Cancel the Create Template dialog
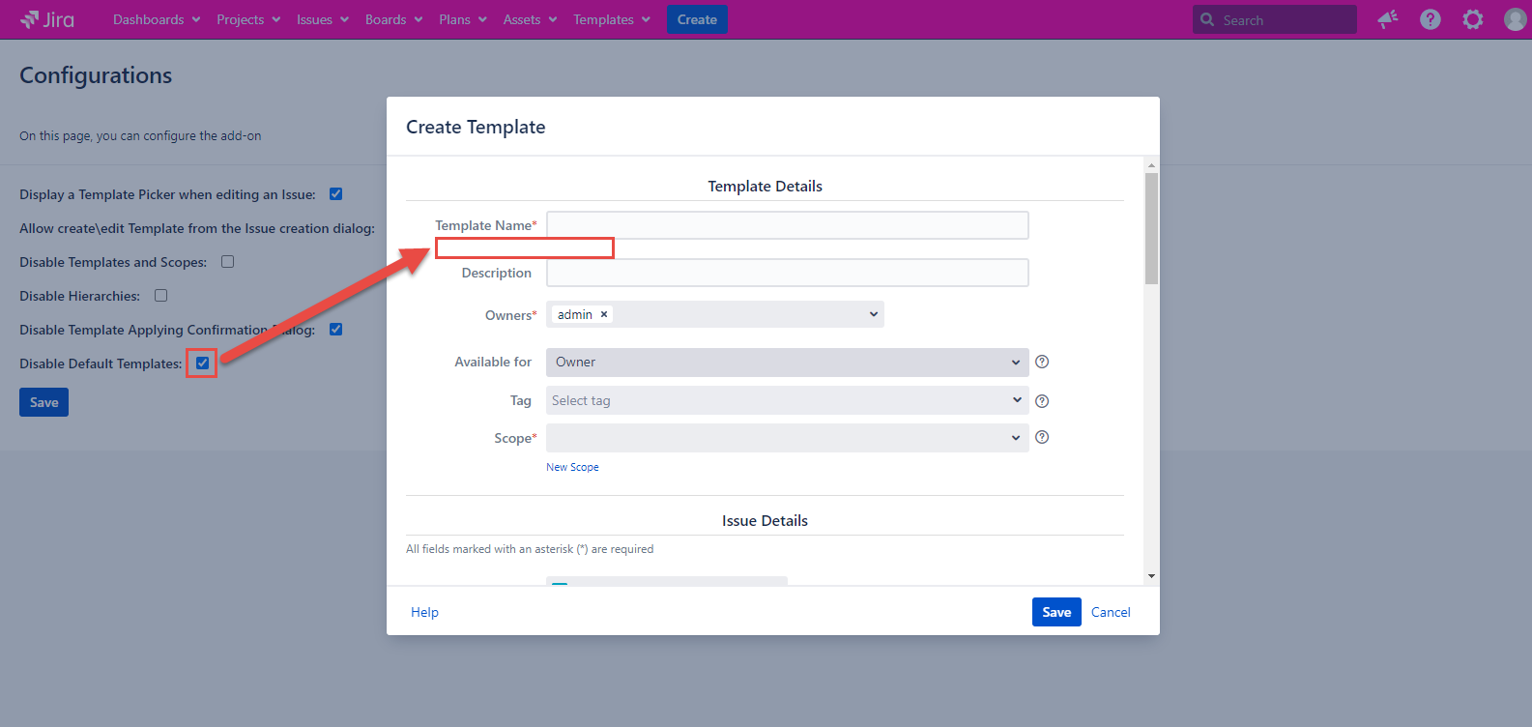The width and height of the screenshot is (1532, 727). 1111,612
